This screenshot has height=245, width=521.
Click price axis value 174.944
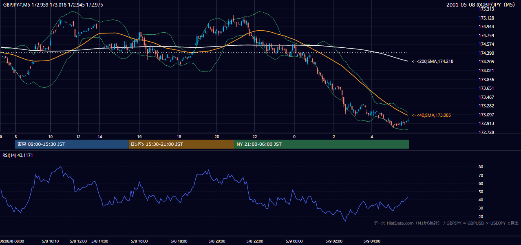(x=486, y=27)
